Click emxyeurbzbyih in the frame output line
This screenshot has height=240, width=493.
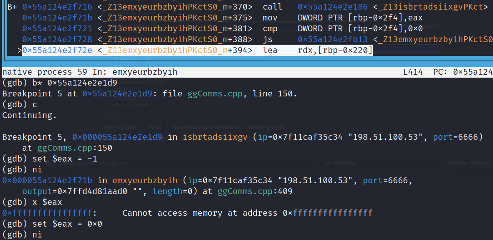pyautogui.click(x=145, y=181)
